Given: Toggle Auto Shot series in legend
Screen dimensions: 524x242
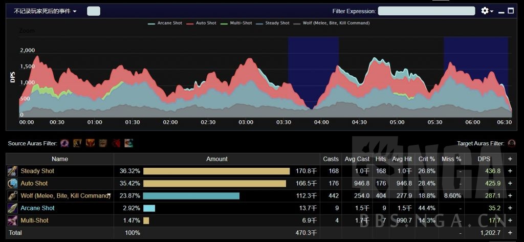Looking at the screenshot, I should 205,23.
